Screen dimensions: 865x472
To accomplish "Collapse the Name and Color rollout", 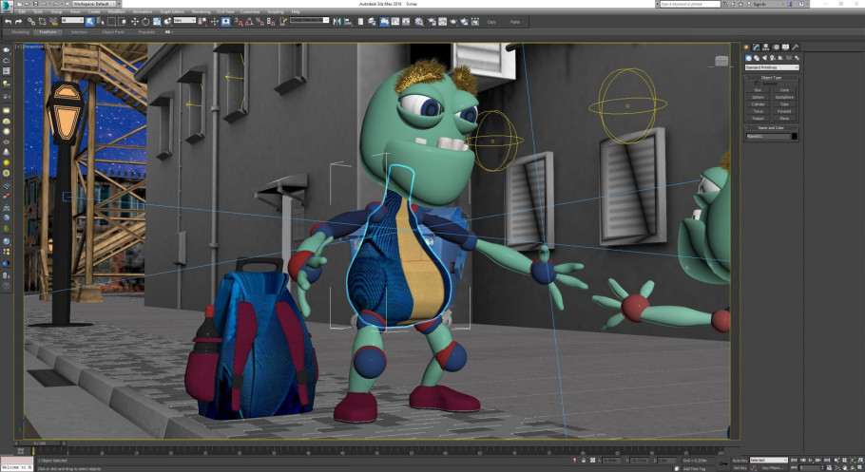I will pos(771,128).
